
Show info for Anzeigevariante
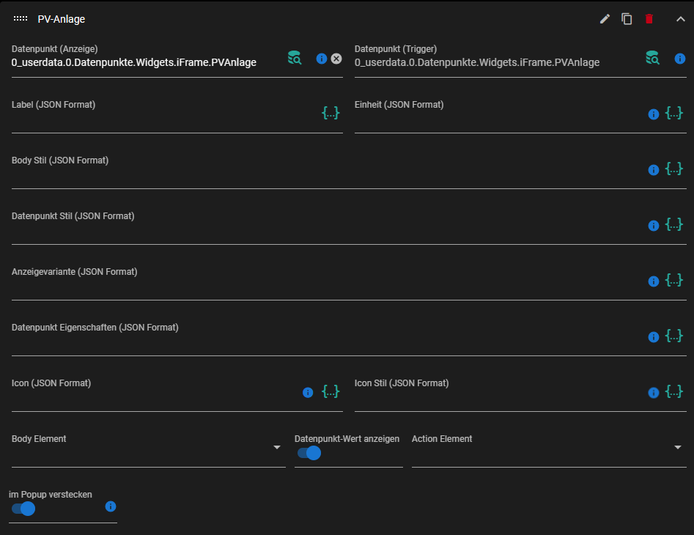(x=654, y=281)
